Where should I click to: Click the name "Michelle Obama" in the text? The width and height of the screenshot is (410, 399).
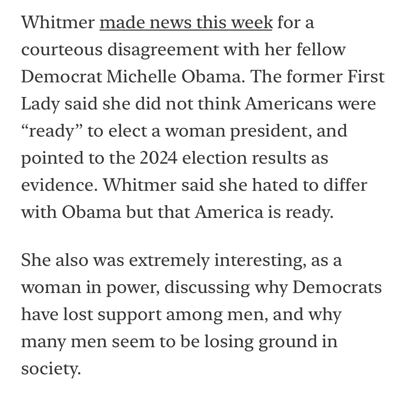click(x=173, y=77)
